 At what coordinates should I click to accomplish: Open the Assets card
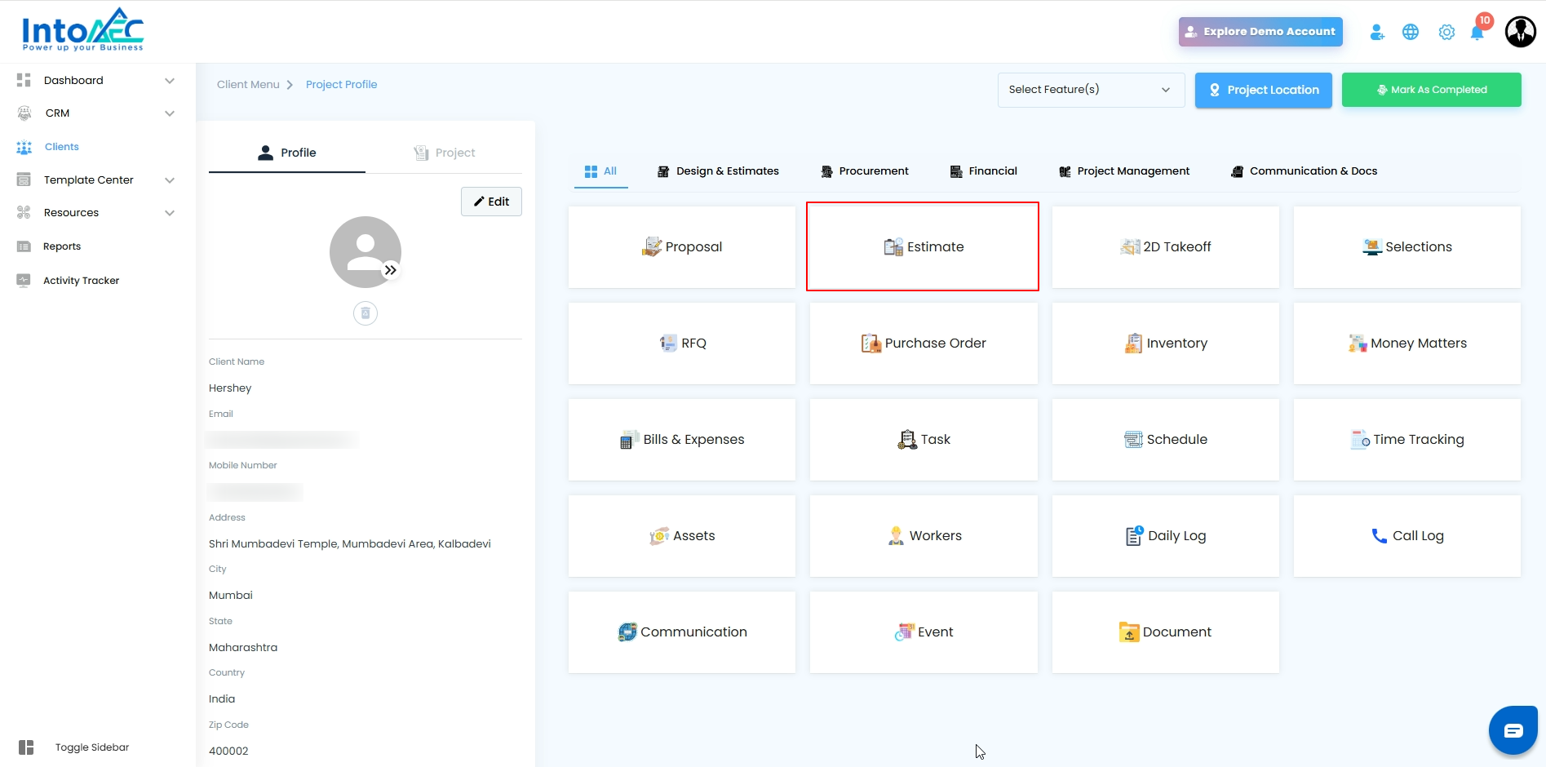(x=682, y=535)
